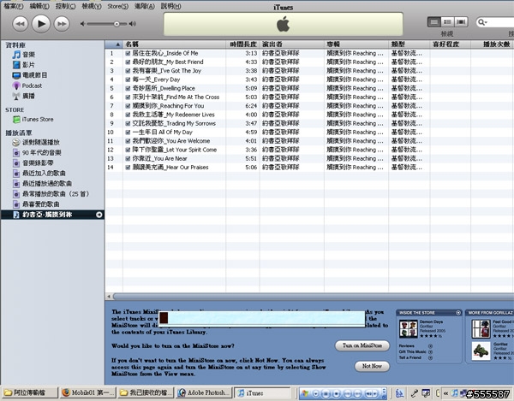
Task: Uncheck the Reaching For You track checkbox
Action: click(128, 106)
